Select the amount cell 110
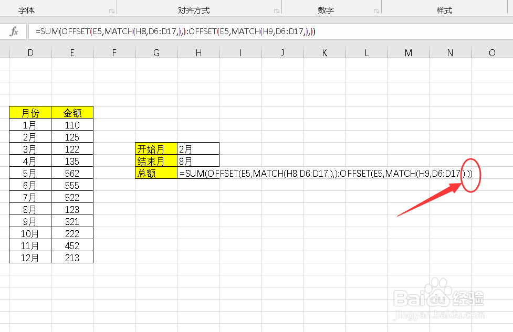 tap(72, 124)
